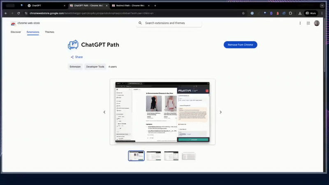Click the purple extension icon in toolbar

pos(271,13)
